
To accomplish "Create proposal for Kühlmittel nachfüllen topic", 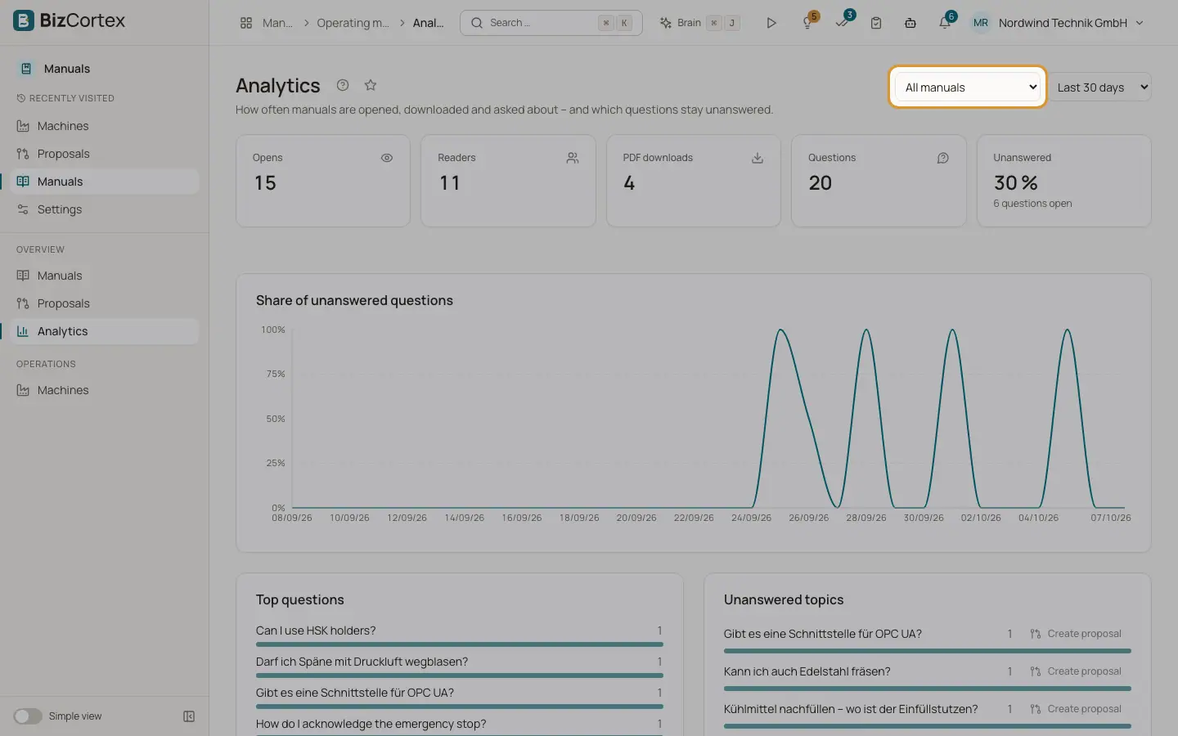I will [x=1075, y=709].
